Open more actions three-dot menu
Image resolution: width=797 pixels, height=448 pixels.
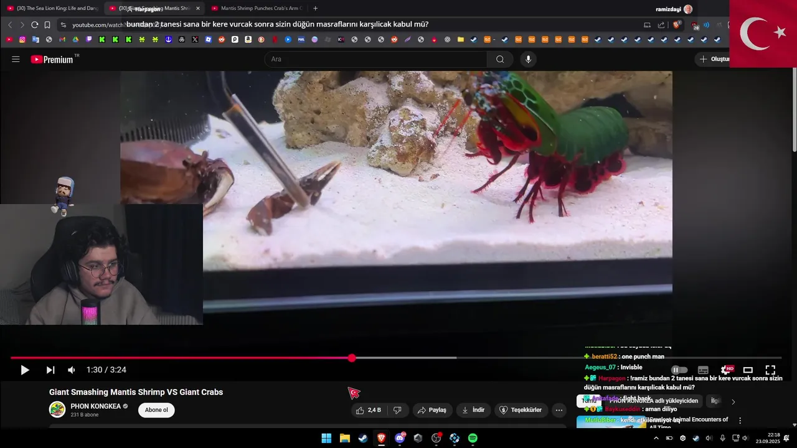(559, 410)
